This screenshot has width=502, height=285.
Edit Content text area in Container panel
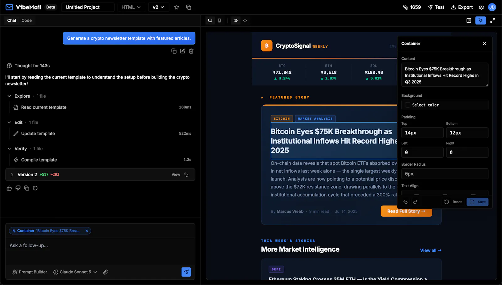point(445,75)
